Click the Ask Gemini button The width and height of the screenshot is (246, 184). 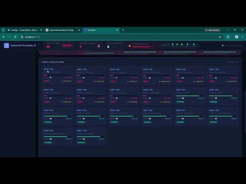[213, 30]
